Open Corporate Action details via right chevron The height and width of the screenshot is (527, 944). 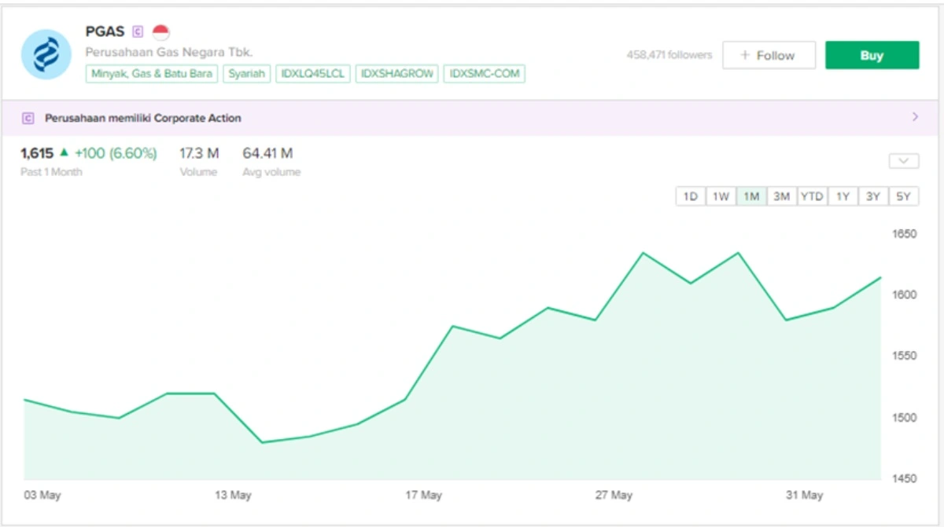pyautogui.click(x=915, y=117)
